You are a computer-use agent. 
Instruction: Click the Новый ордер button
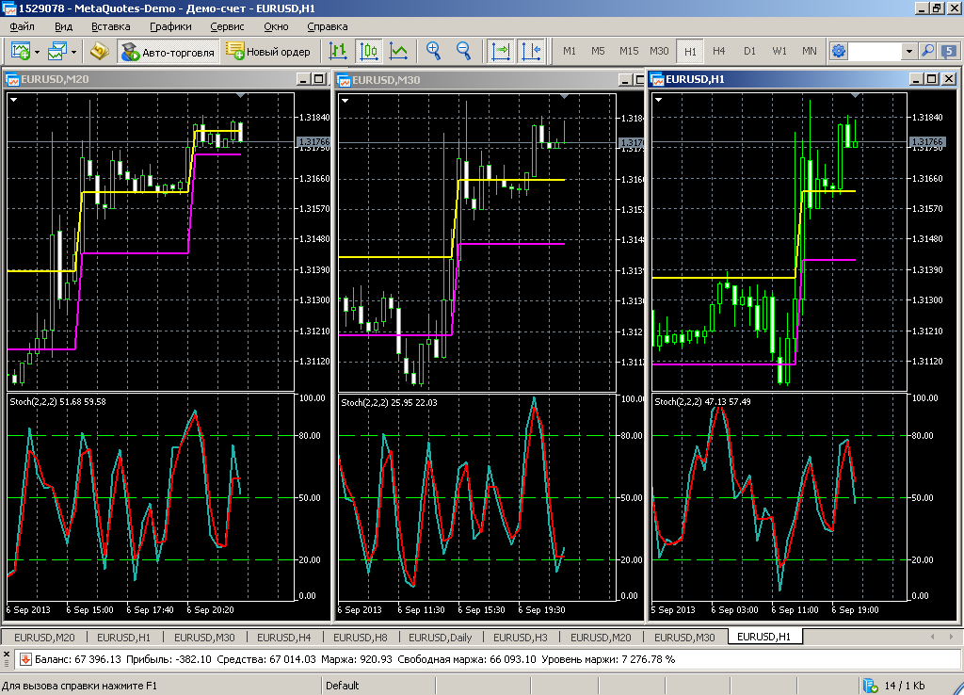pos(268,52)
